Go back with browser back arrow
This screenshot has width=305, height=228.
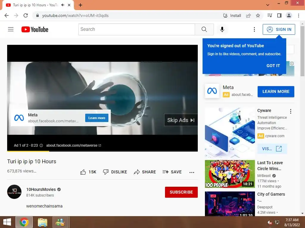(7, 15)
